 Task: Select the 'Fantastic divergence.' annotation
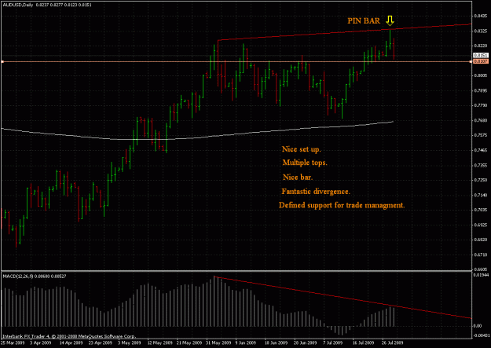click(316, 192)
